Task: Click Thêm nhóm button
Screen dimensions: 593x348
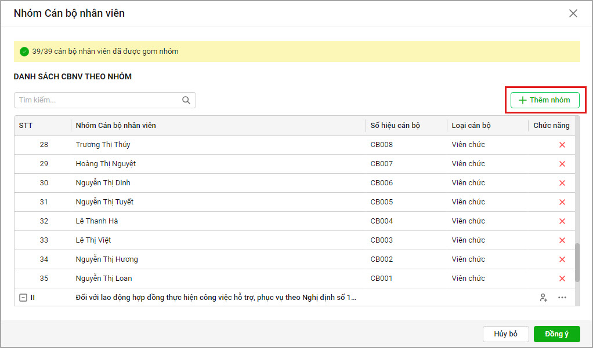Action: click(x=545, y=100)
